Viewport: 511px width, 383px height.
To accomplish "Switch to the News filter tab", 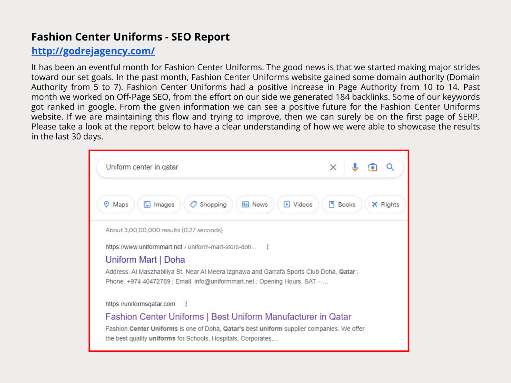I will pos(255,204).
